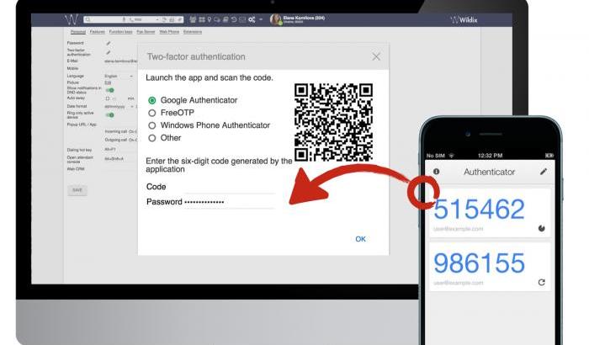Image resolution: width=589 pixels, height=345 pixels.
Task: Click the pencil edit icon beside Password
Action: (x=108, y=42)
